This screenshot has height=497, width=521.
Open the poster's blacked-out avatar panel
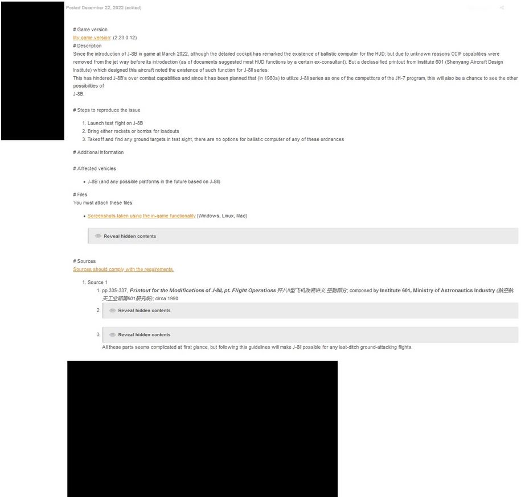pyautogui.click(x=32, y=71)
